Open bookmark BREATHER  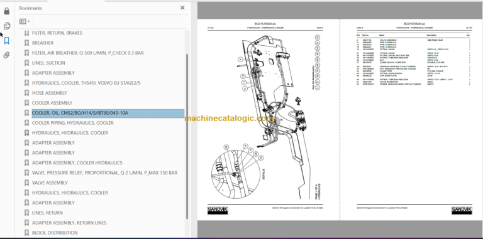(43, 43)
